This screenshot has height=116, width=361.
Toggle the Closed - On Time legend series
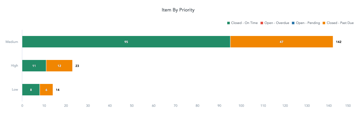click(x=242, y=23)
